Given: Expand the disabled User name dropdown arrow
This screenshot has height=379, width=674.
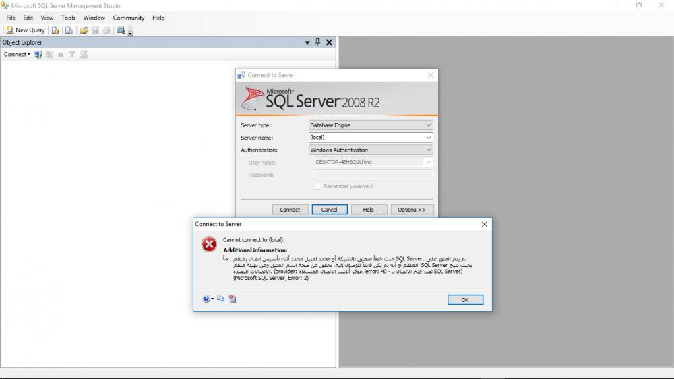Looking at the screenshot, I should pos(428,162).
